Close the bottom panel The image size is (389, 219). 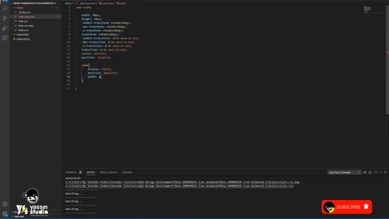[385, 172]
